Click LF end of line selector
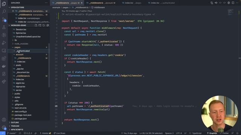The image size is (241, 135). click(x=185, y=133)
